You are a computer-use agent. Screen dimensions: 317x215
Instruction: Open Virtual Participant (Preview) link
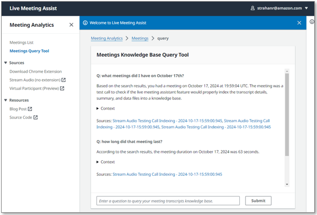(34, 88)
